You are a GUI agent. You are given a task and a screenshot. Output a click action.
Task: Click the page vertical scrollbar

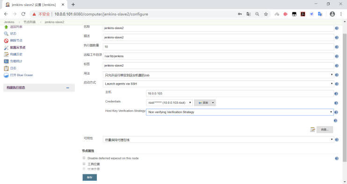[345, 97]
